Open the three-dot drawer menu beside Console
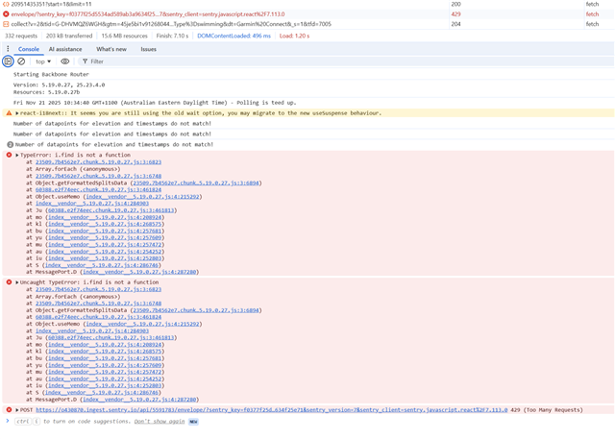615x439 pixels. pos(7,48)
